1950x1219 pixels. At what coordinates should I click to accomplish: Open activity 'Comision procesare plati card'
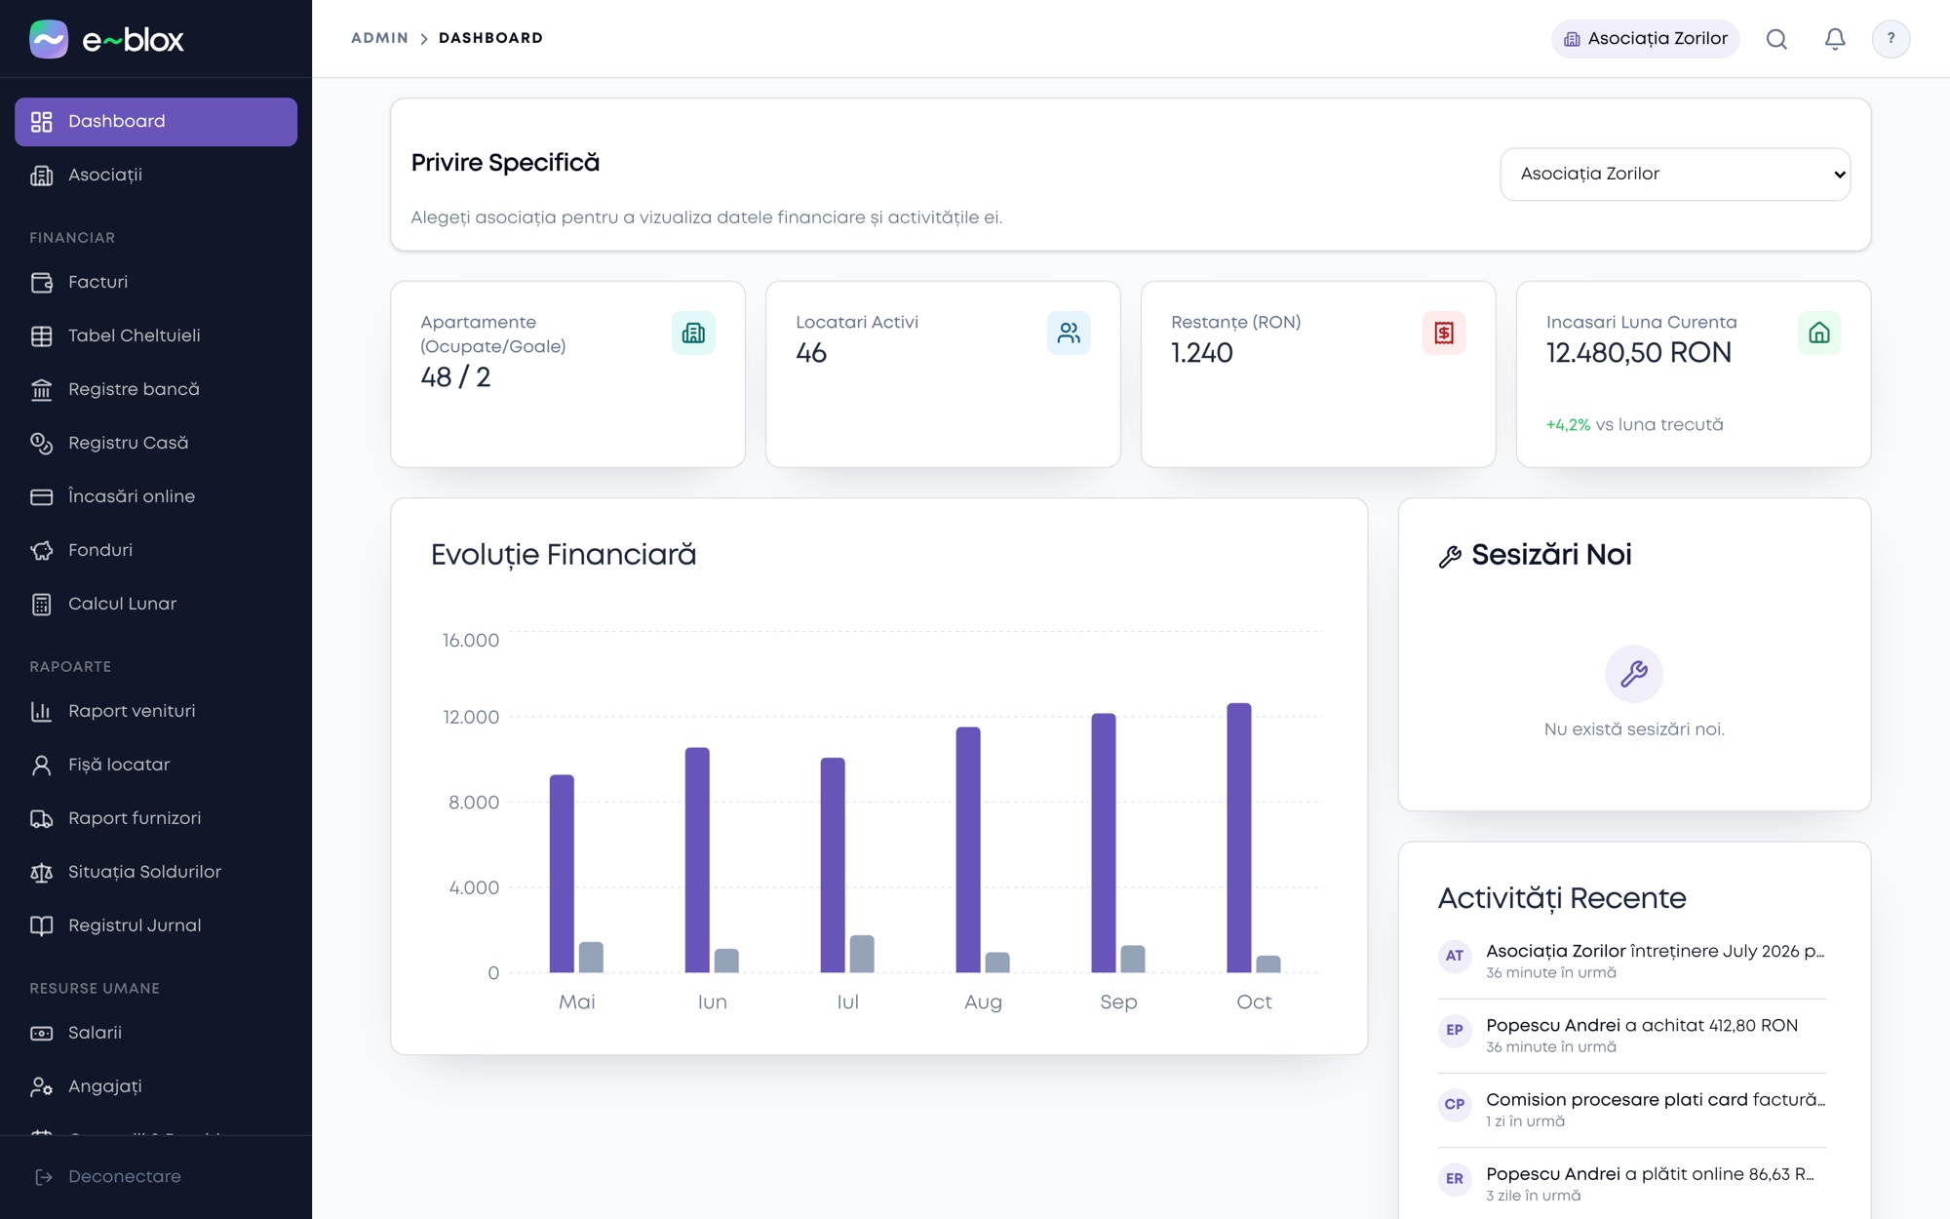pos(1632,1109)
